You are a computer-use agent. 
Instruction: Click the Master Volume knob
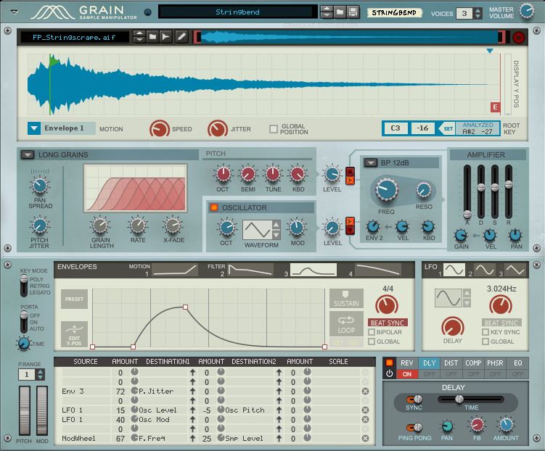[527, 11]
